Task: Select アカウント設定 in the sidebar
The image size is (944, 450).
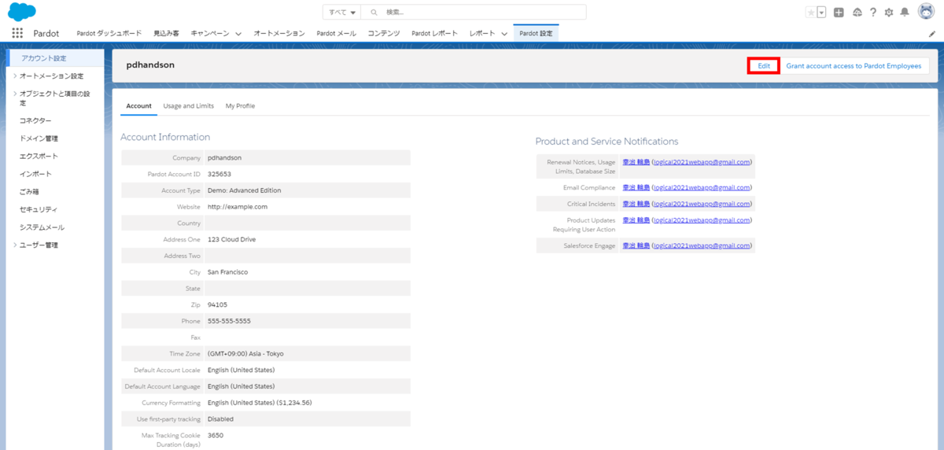Action: pyautogui.click(x=55, y=58)
